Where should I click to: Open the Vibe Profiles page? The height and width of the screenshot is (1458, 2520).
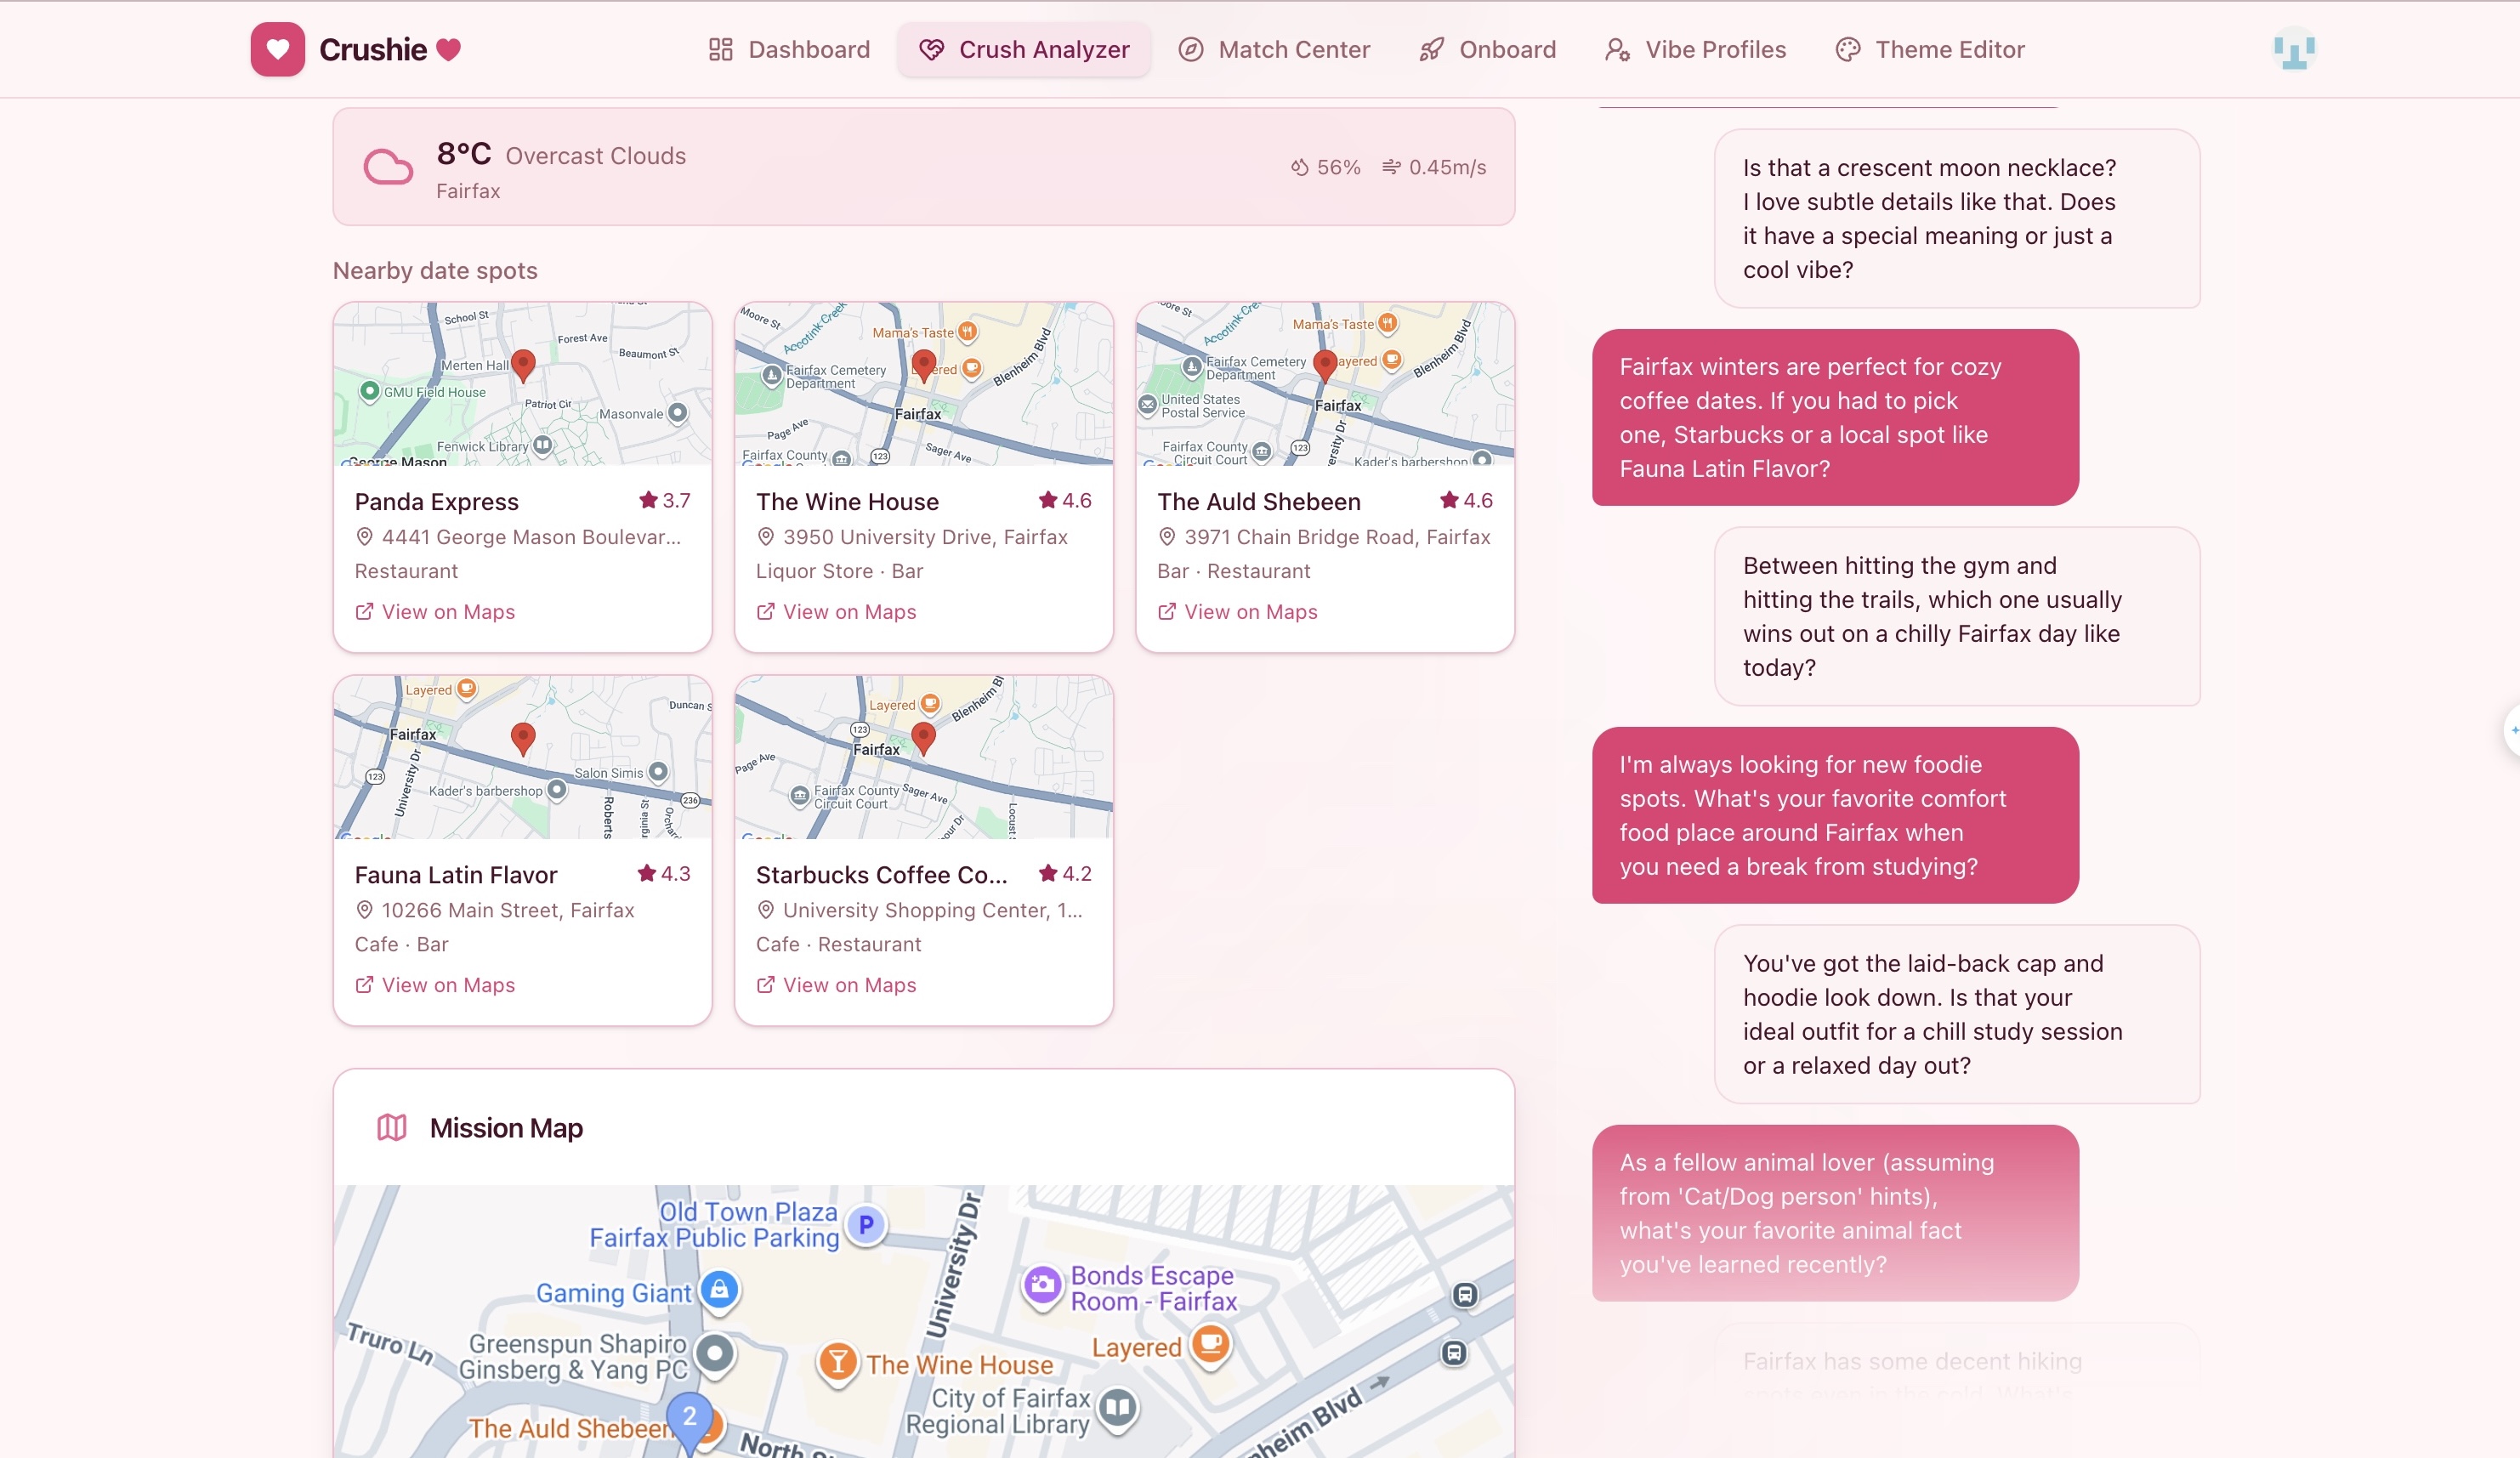click(x=1695, y=49)
